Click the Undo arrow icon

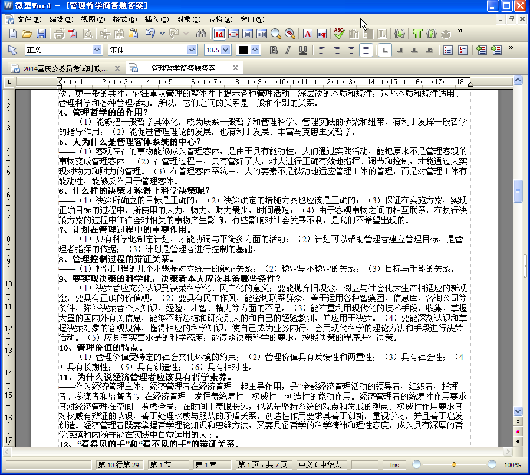pos(150,34)
